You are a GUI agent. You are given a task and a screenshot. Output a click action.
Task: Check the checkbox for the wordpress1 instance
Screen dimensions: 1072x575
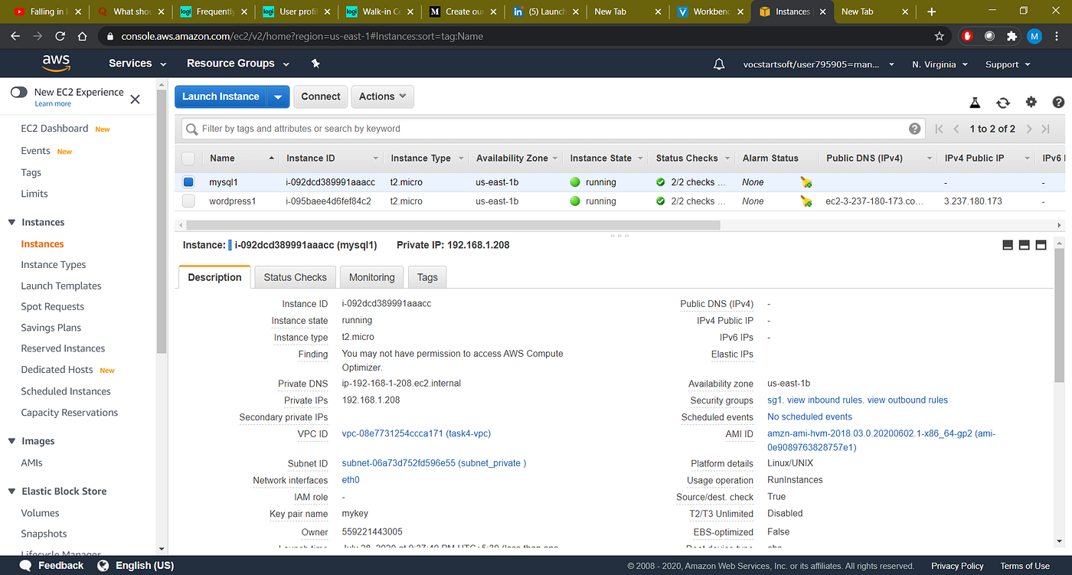click(x=188, y=201)
